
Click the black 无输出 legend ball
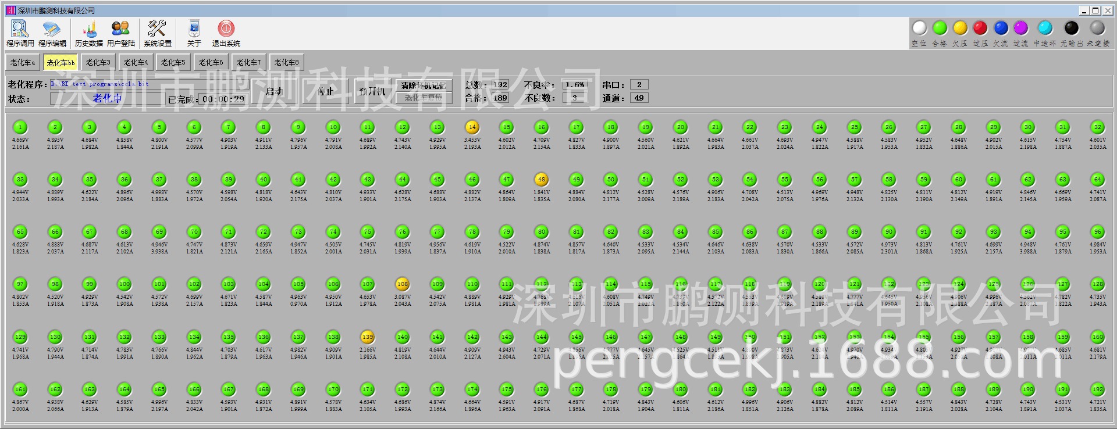coord(1072,28)
